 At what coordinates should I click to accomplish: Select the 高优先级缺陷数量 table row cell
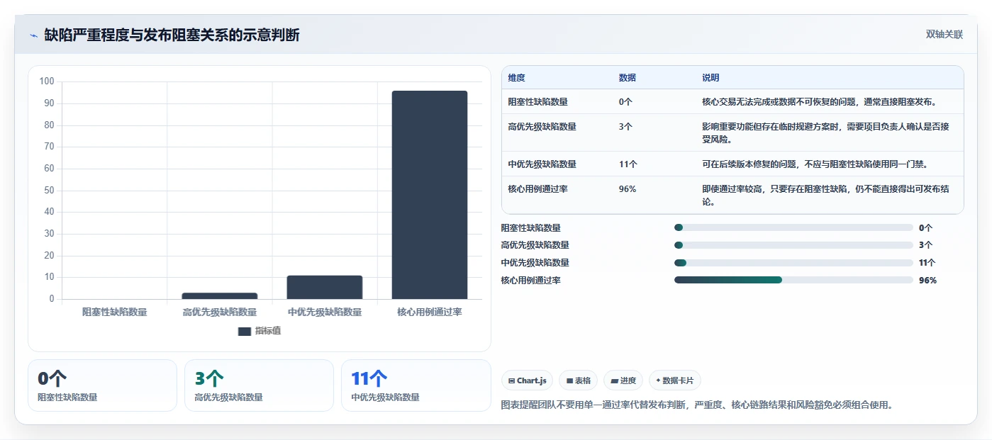(x=542, y=127)
